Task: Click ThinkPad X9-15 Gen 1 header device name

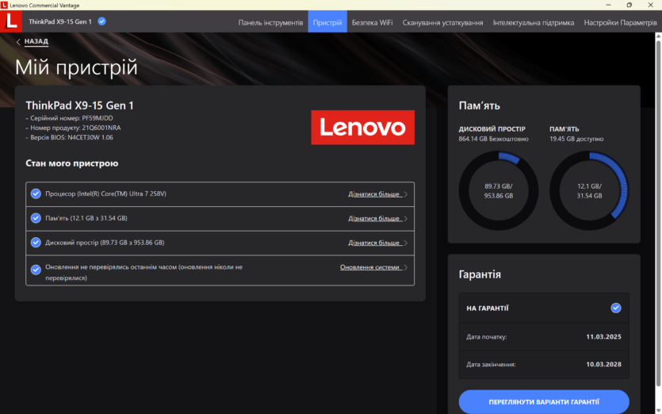Action: pos(60,21)
